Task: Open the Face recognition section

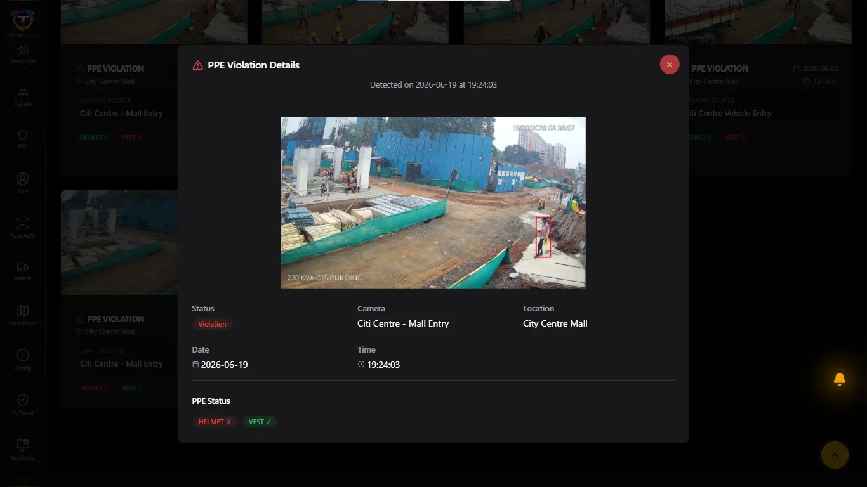Action: (x=23, y=179)
